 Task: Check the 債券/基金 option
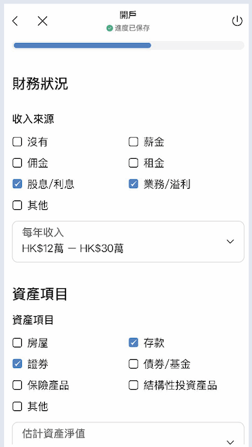133,364
